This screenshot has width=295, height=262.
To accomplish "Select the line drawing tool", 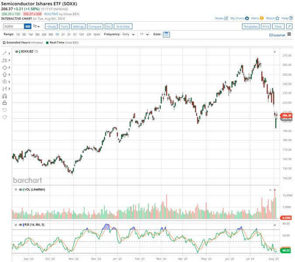I will pyautogui.click(x=5, y=53).
